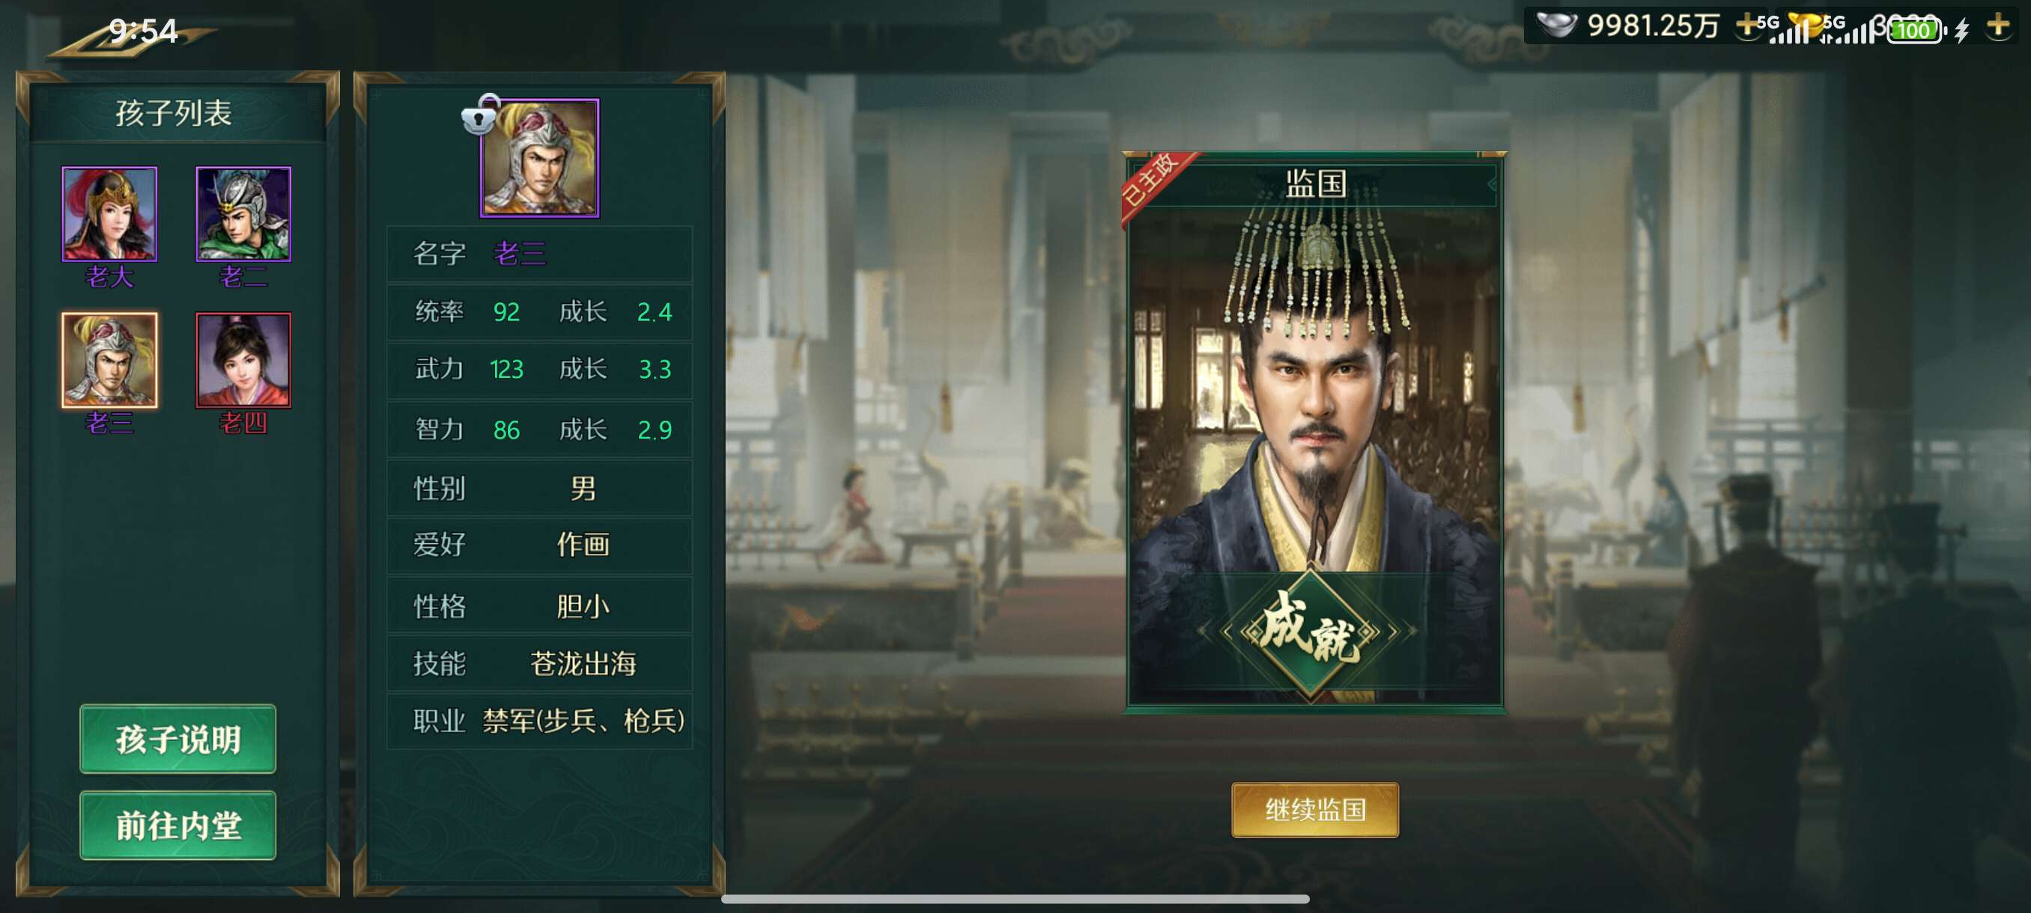2031x913 pixels.
Task: Tap the 职业 禁军 profession row
Action: [539, 720]
